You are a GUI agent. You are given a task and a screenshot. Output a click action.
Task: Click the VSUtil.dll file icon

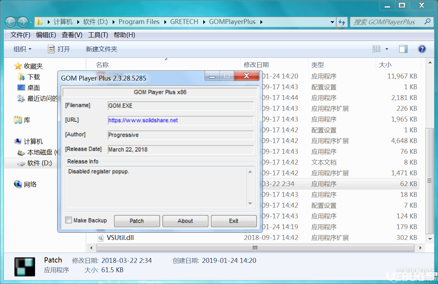tap(101, 238)
